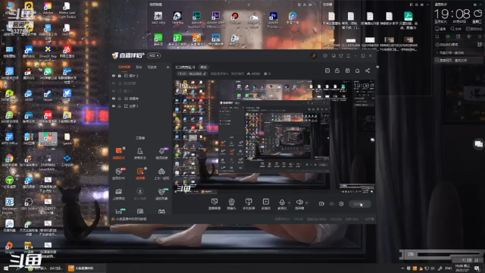Click the start streaming button

tap(360, 204)
